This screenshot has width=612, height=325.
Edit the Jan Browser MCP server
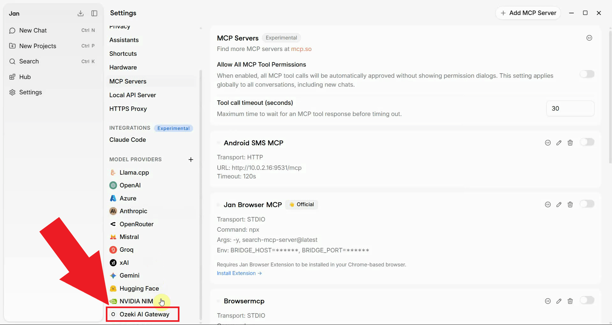coord(559,205)
